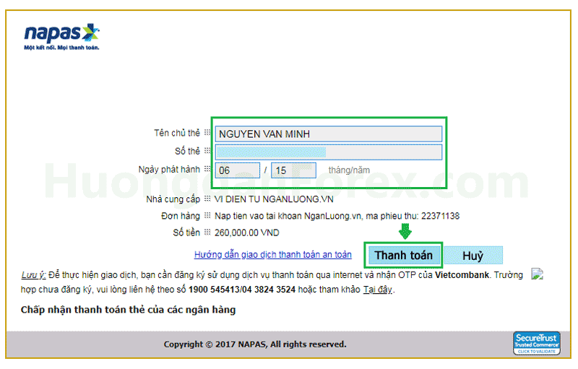Select order description with ma phieu thu 22371138
Screen dimensions: 578x369
click(337, 216)
